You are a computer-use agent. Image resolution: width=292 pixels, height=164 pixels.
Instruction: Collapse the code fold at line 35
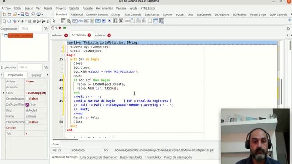coord(65,59)
